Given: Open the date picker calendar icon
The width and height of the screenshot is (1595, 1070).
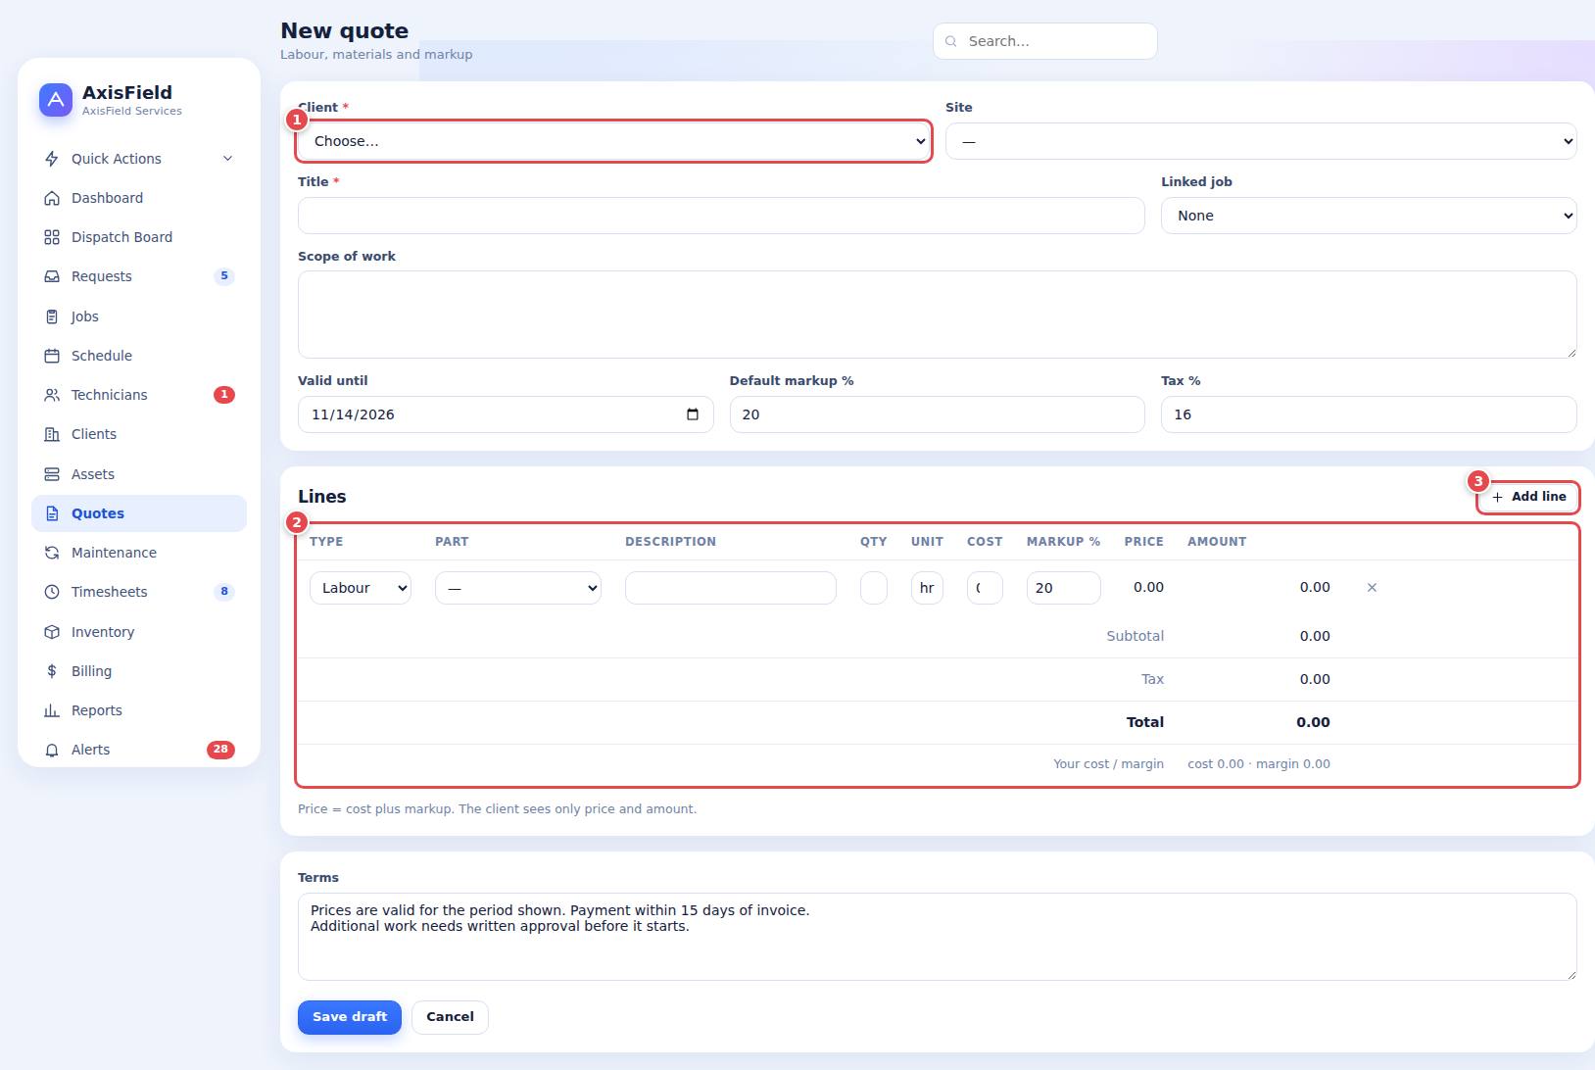Looking at the screenshot, I should (x=693, y=414).
